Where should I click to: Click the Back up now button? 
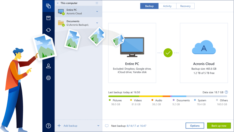[x=219, y=126]
